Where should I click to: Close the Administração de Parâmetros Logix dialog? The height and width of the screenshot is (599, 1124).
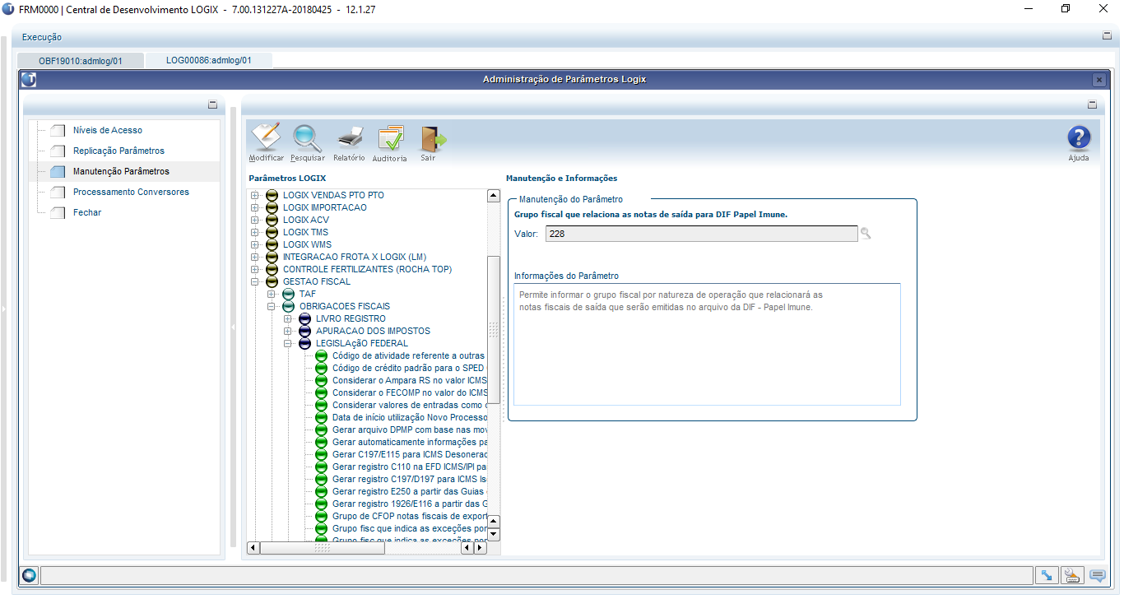click(x=1098, y=80)
